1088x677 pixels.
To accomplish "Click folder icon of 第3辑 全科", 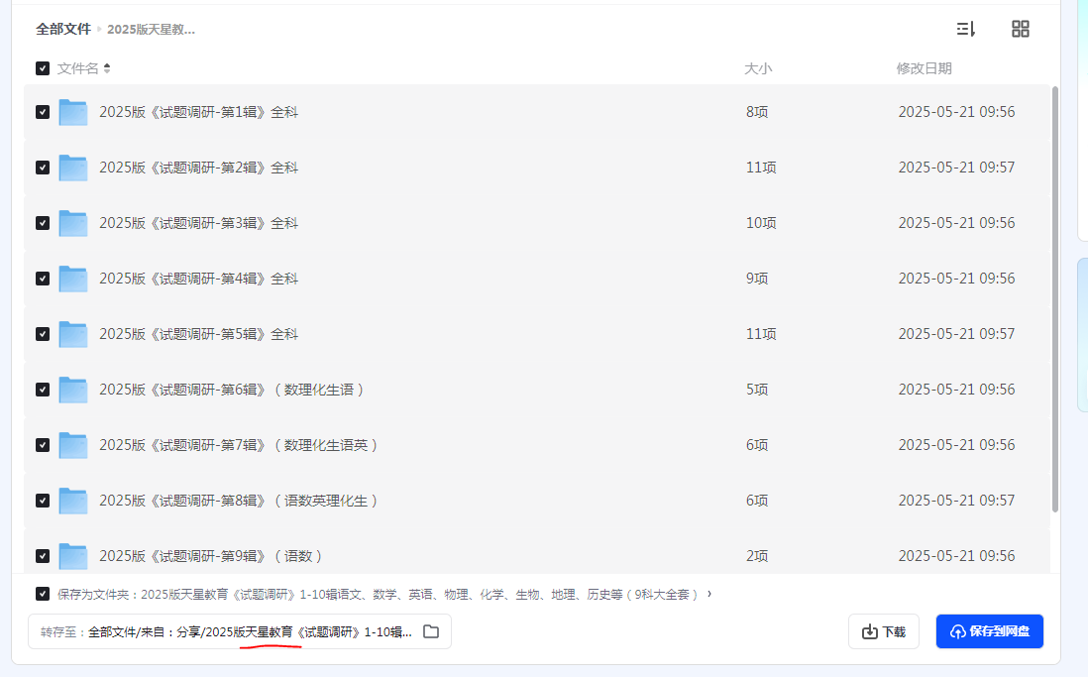I will click(x=73, y=223).
